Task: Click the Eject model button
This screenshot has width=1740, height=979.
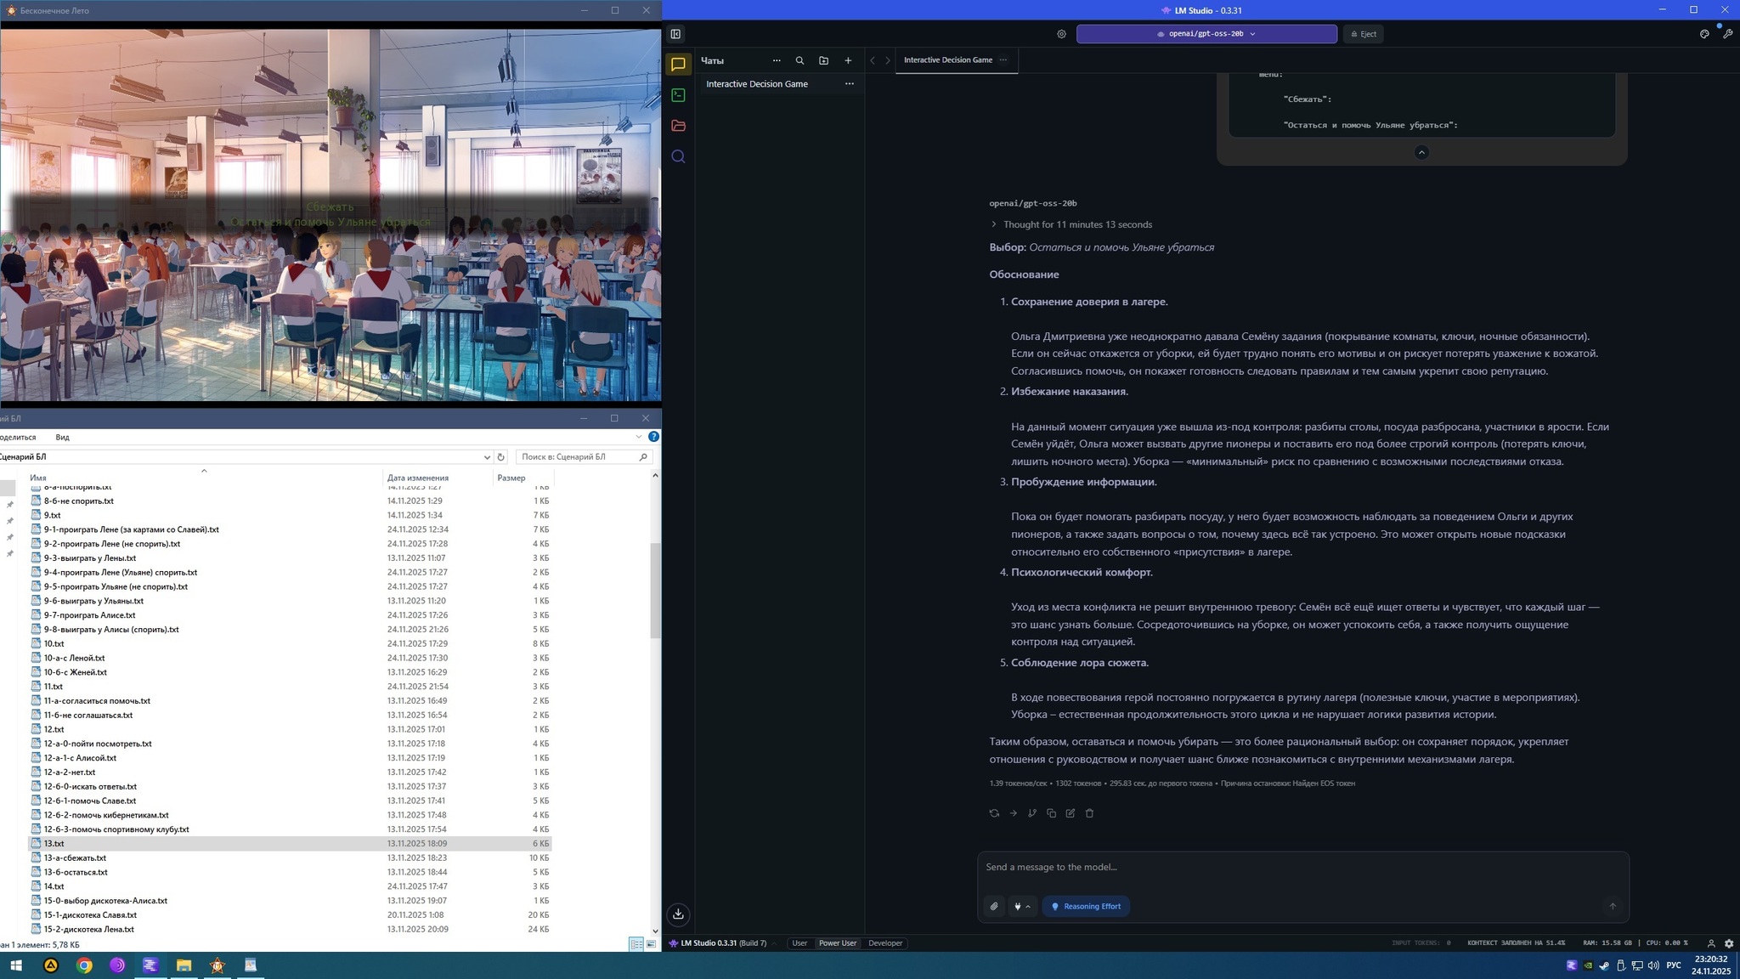Action: 1363,34
